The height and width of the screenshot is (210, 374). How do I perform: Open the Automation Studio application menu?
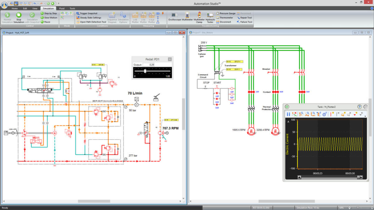(x=4, y=5)
